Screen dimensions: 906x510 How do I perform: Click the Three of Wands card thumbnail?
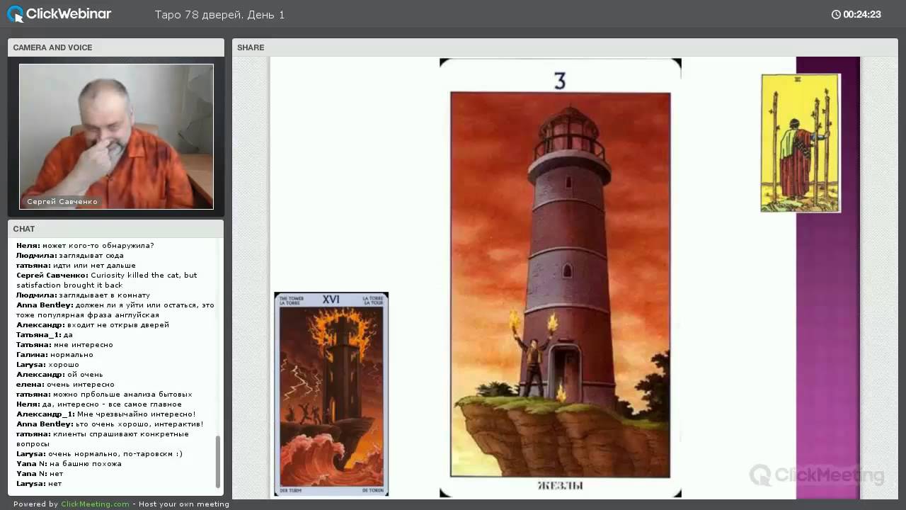pyautogui.click(x=801, y=142)
